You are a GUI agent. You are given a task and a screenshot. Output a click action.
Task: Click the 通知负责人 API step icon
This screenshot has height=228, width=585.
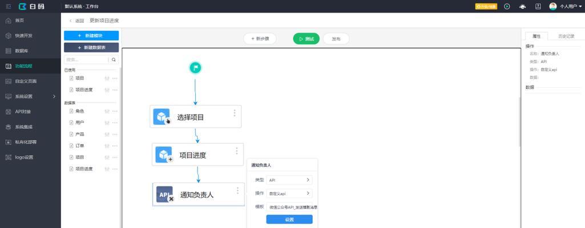(164, 194)
